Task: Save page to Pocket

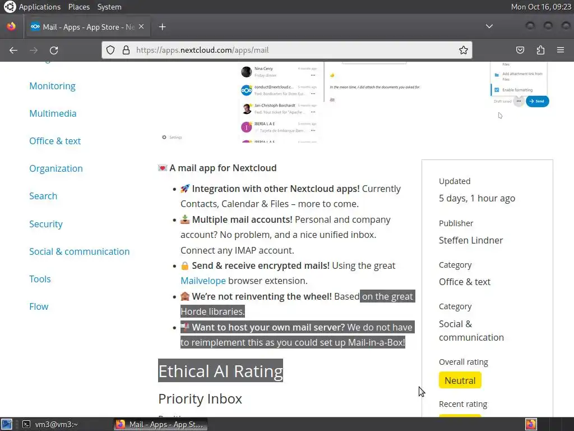Action: coord(520,50)
